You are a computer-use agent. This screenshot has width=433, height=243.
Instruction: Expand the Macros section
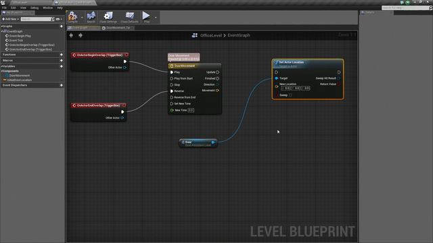tap(7, 60)
